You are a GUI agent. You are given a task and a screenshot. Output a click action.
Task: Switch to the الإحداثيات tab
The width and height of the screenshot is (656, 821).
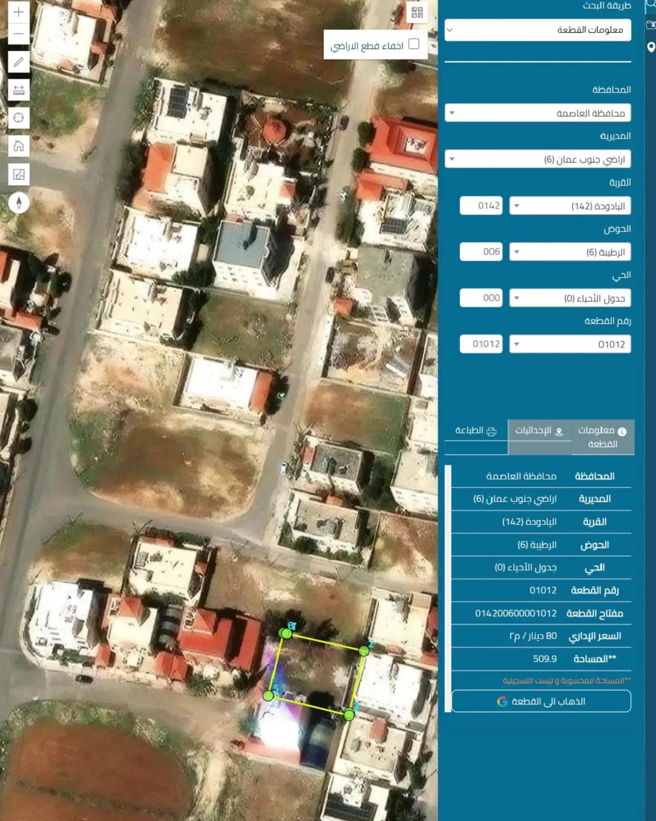pyautogui.click(x=539, y=431)
